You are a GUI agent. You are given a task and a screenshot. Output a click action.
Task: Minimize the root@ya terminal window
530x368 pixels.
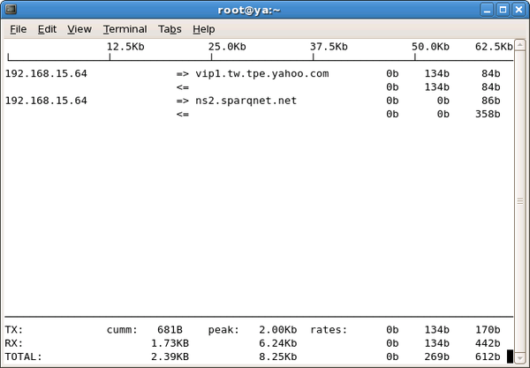[487, 10]
